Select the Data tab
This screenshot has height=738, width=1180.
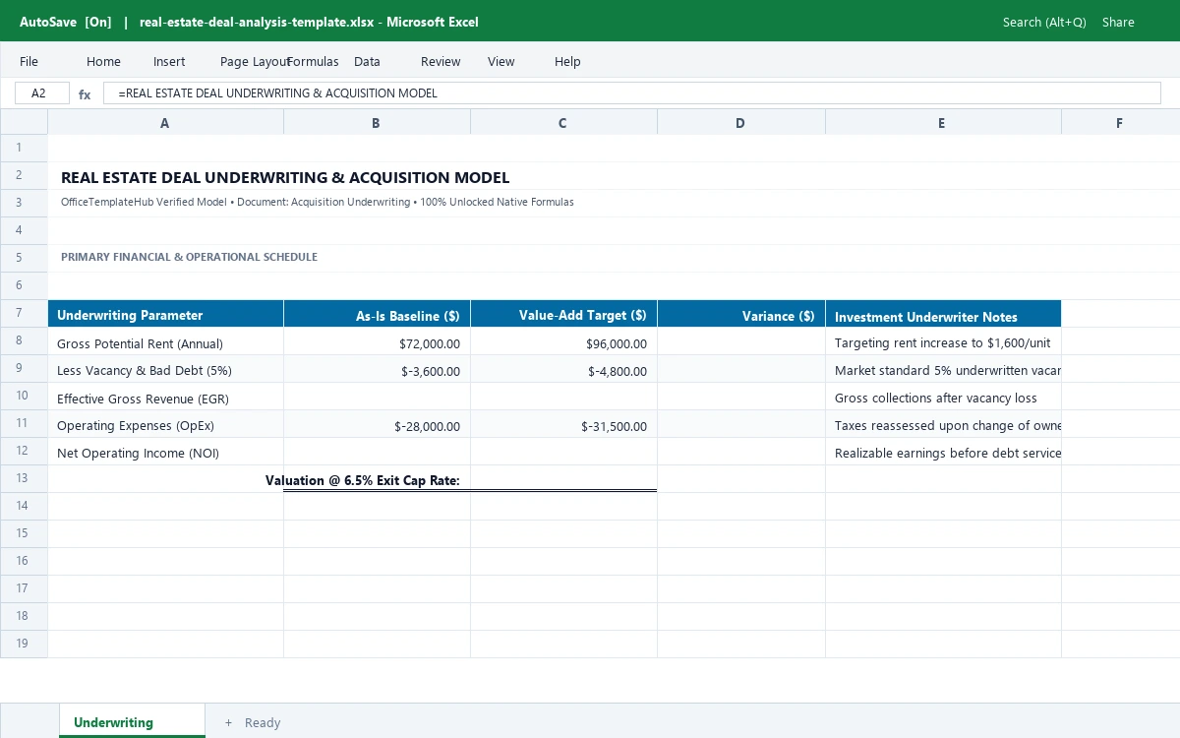(367, 61)
